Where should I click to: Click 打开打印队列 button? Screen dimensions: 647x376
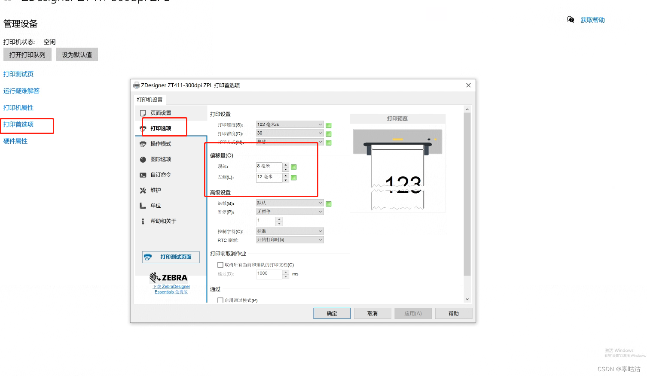point(27,55)
